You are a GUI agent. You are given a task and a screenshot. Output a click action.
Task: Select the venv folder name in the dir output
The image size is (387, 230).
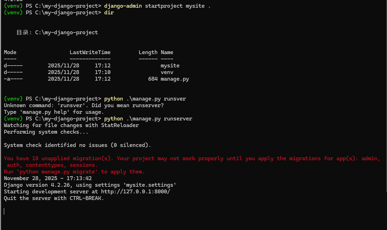coord(167,72)
